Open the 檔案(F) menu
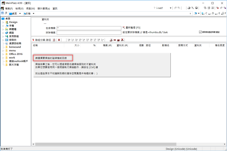Image resolution: width=227 pixels, height=151 pixels. click(x=9, y=8)
